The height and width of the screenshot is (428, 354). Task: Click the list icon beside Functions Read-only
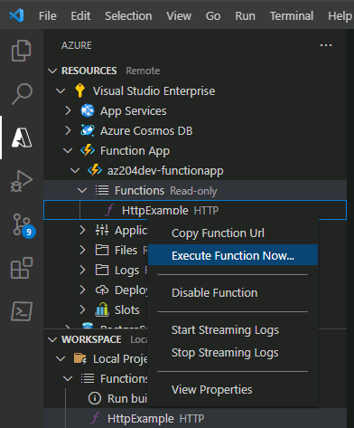[102, 190]
